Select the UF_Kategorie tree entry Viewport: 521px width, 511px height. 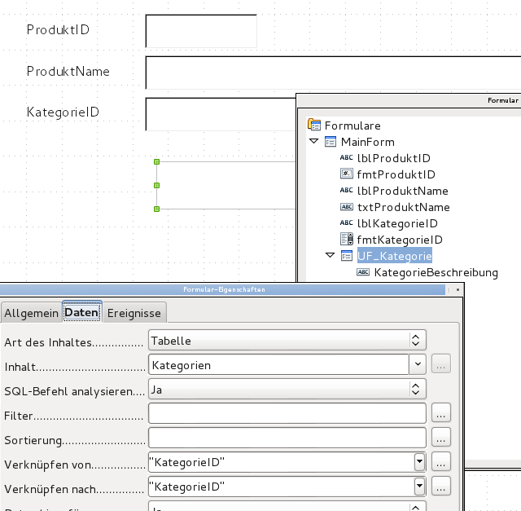click(x=395, y=256)
